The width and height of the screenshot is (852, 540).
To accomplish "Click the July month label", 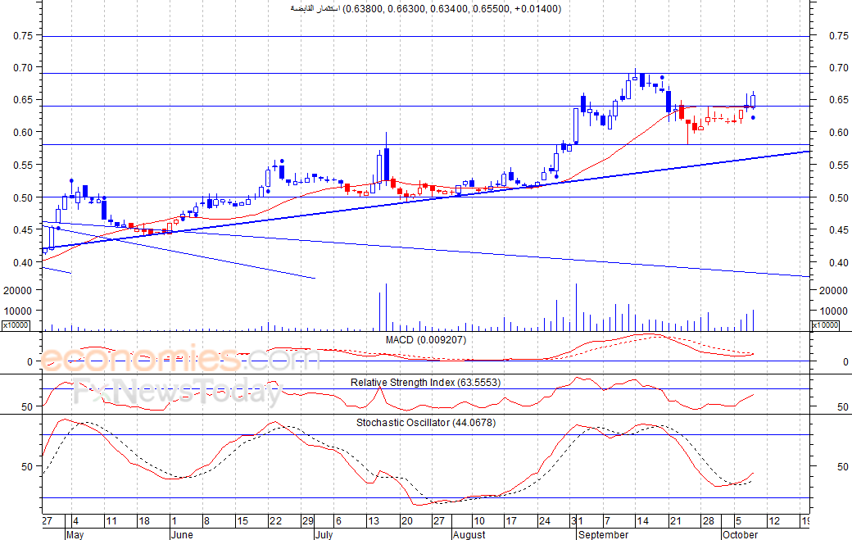I will pos(324,534).
